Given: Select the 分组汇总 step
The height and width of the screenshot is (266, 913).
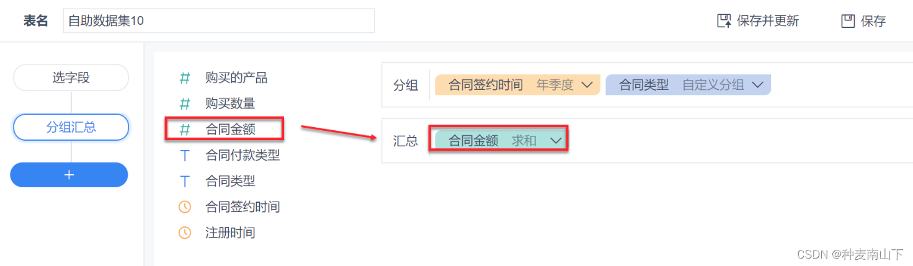Looking at the screenshot, I should pyautogui.click(x=71, y=127).
